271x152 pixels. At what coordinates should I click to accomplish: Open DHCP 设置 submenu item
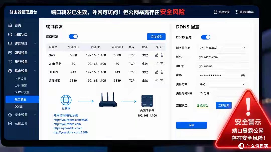tap(22, 92)
